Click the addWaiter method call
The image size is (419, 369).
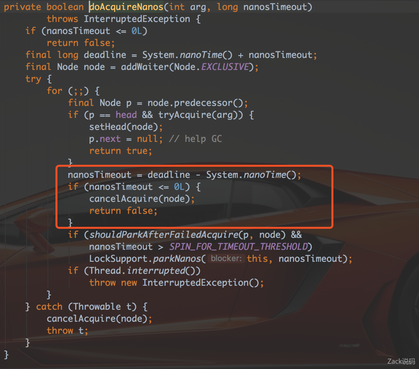pos(145,67)
